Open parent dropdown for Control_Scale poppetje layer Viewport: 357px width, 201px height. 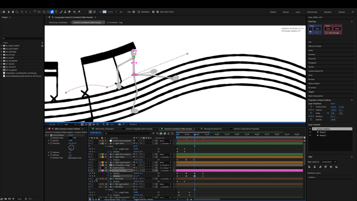point(165,141)
